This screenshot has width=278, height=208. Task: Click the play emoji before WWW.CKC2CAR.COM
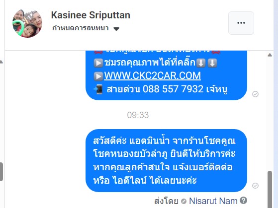click(x=98, y=76)
